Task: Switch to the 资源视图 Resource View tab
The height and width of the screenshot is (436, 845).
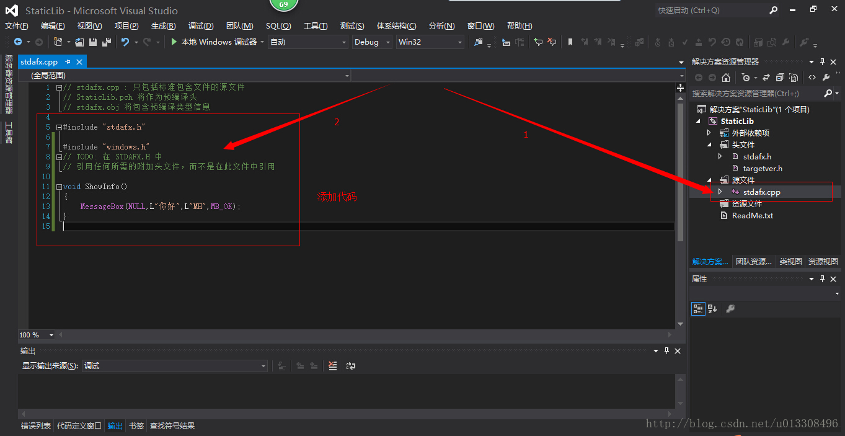Action: click(x=823, y=262)
